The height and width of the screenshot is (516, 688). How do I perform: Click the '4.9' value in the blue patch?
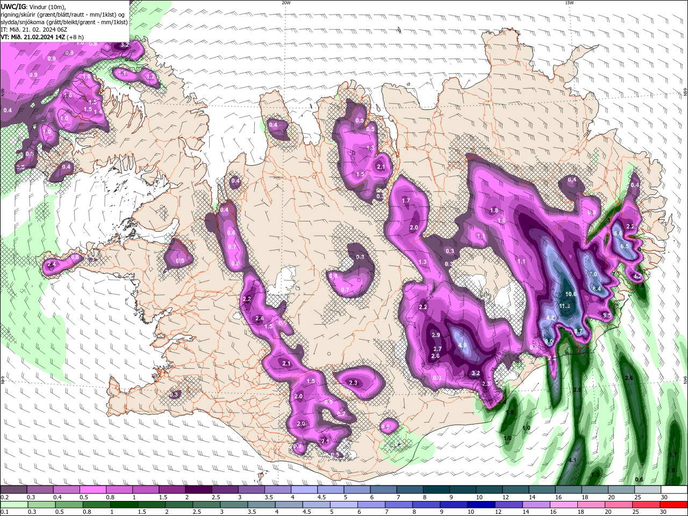[462, 345]
